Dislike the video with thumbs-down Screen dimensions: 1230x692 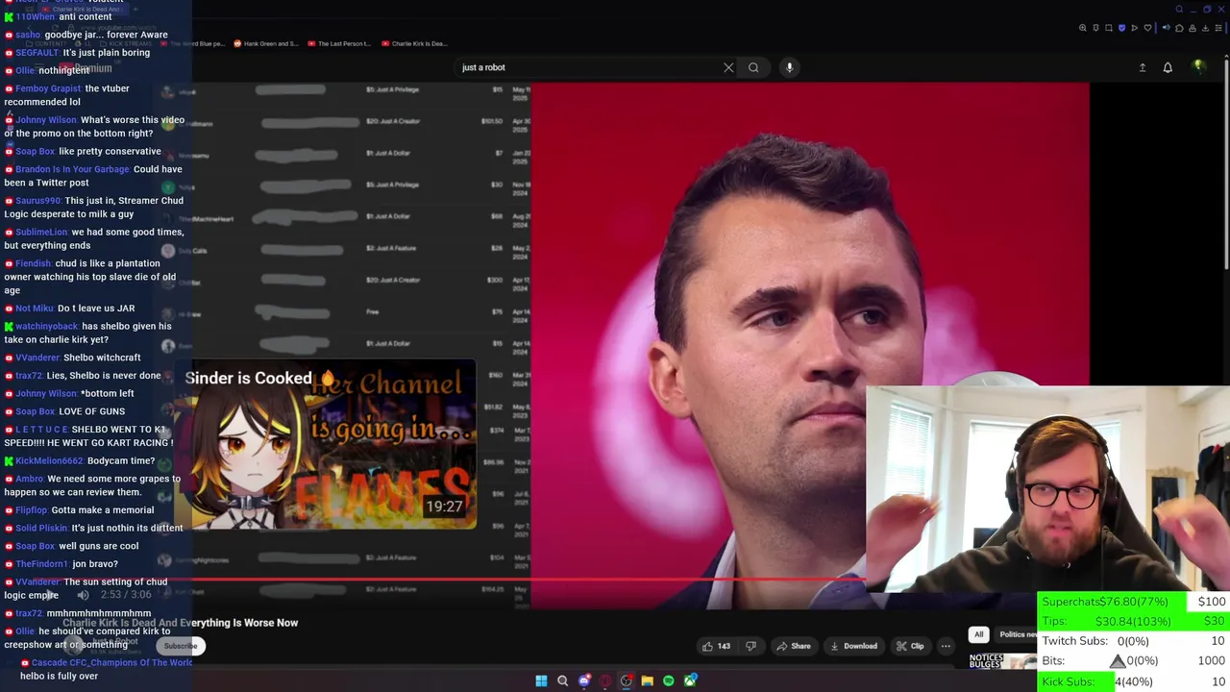pos(751,646)
